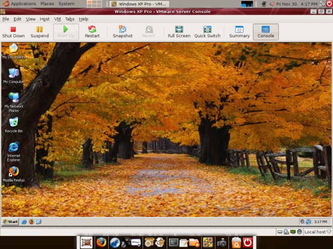Activate Quick Switch mode
333x249 pixels.
click(207, 32)
